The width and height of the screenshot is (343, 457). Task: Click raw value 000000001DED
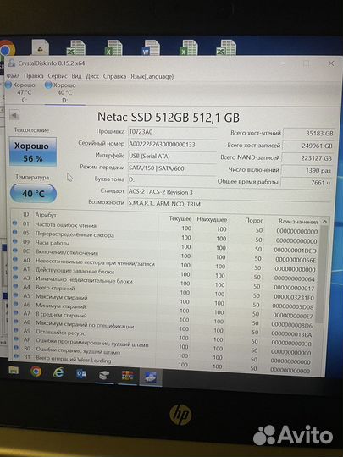point(296,251)
